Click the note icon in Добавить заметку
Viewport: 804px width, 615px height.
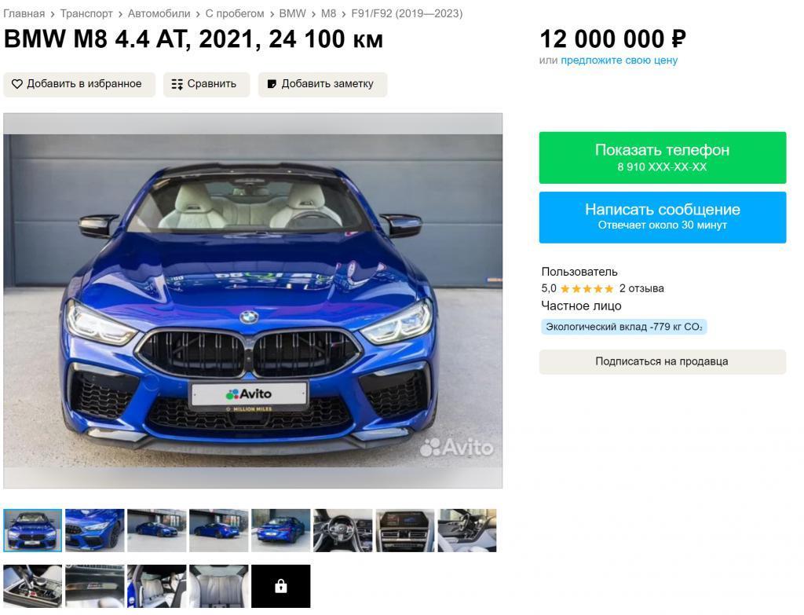click(x=272, y=84)
